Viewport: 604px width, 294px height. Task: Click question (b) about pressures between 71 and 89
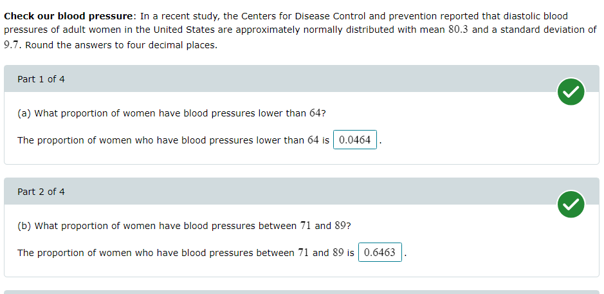[x=184, y=226]
